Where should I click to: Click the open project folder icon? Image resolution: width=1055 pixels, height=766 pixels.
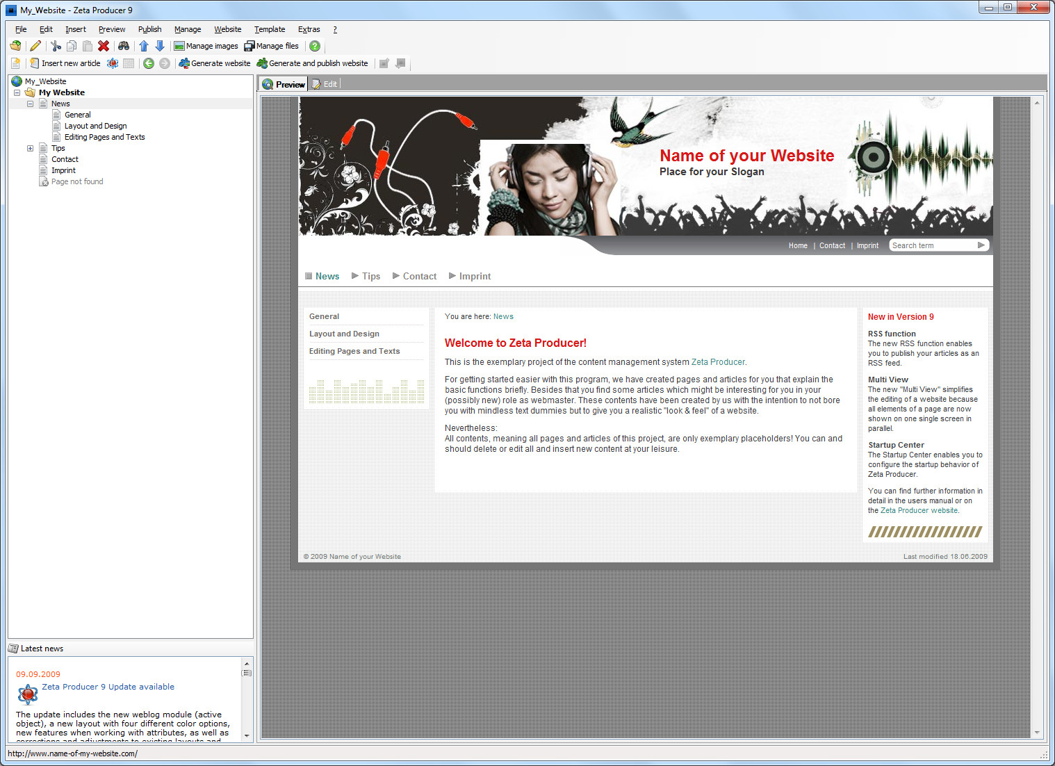click(15, 46)
